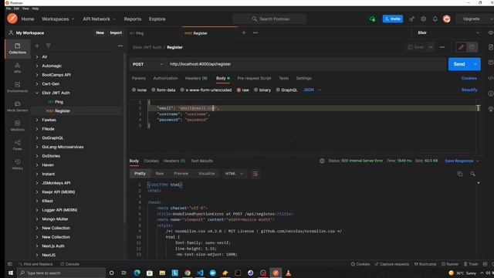Select the form-data body type

tap(163, 90)
